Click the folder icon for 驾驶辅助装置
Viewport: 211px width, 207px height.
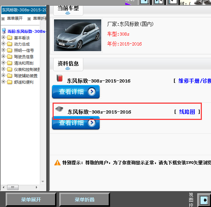point(10,75)
